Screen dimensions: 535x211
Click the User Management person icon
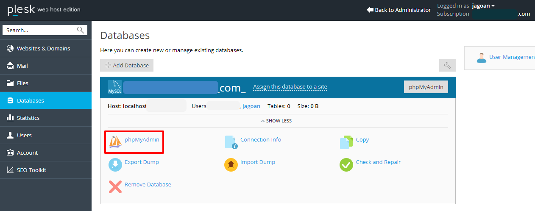(x=482, y=58)
